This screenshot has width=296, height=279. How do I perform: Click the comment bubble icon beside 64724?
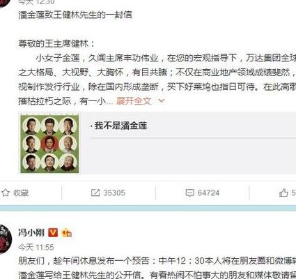189,193
